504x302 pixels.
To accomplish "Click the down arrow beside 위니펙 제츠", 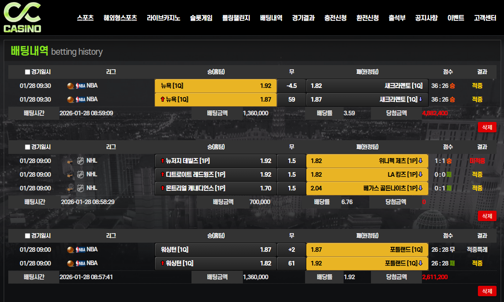I will pyautogui.click(x=420, y=161).
